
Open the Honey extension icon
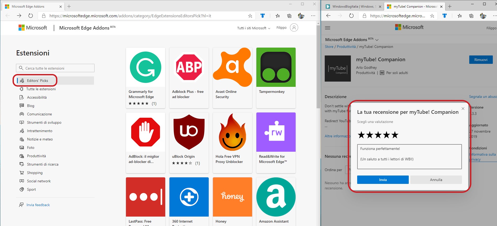point(233,197)
